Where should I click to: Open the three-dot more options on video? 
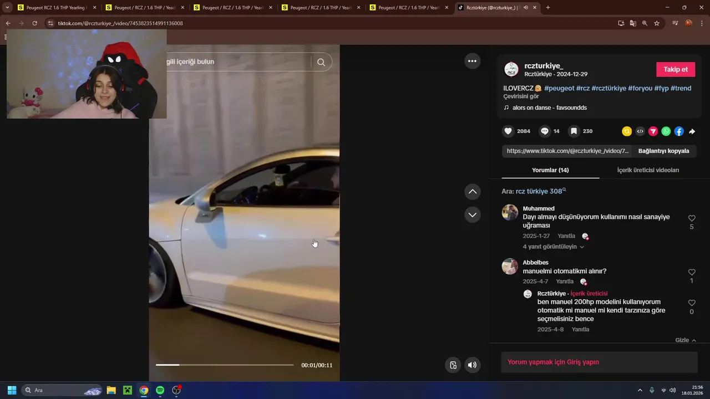[x=472, y=61]
